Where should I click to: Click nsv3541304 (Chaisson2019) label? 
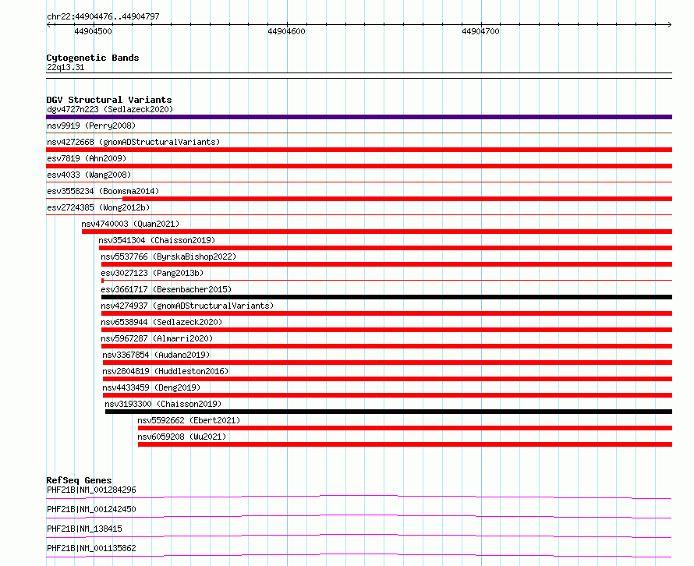pos(157,240)
